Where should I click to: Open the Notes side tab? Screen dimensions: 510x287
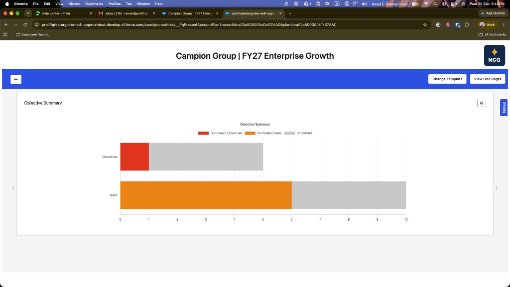click(504, 108)
